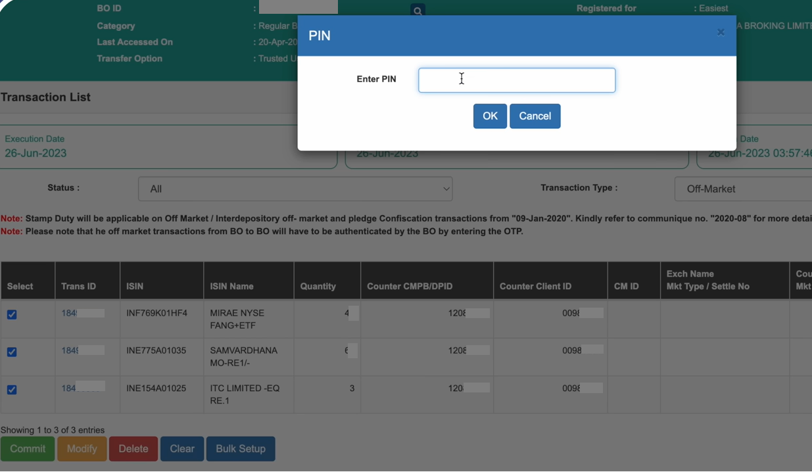The image size is (812, 472).
Task: Toggle the ITC LIMITED row checkbox
Action: point(12,390)
